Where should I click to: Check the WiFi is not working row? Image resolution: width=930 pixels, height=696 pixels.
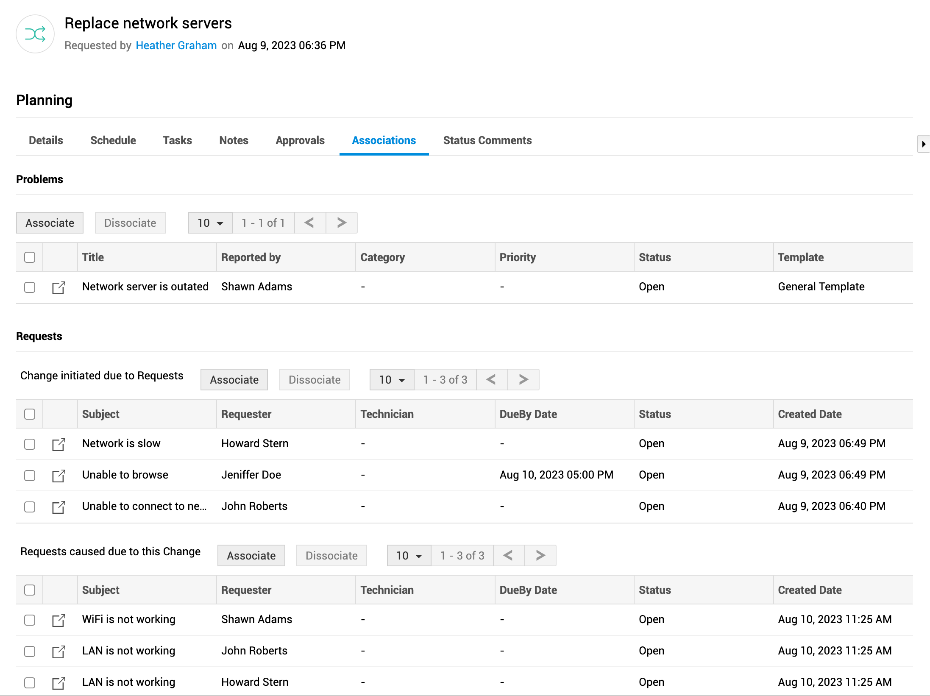(x=30, y=620)
